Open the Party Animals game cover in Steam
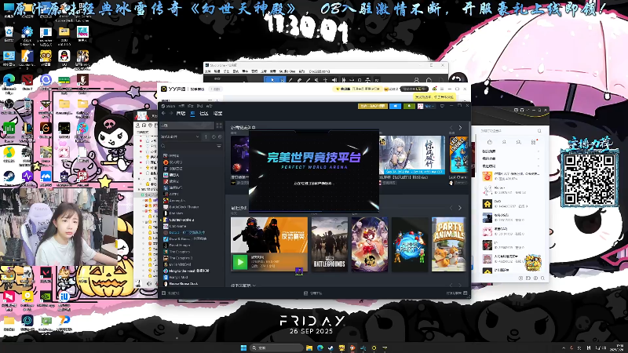 click(x=448, y=244)
